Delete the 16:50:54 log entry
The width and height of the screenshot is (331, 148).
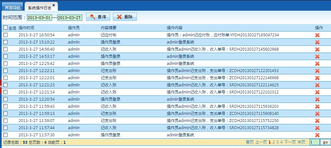pos(317,35)
